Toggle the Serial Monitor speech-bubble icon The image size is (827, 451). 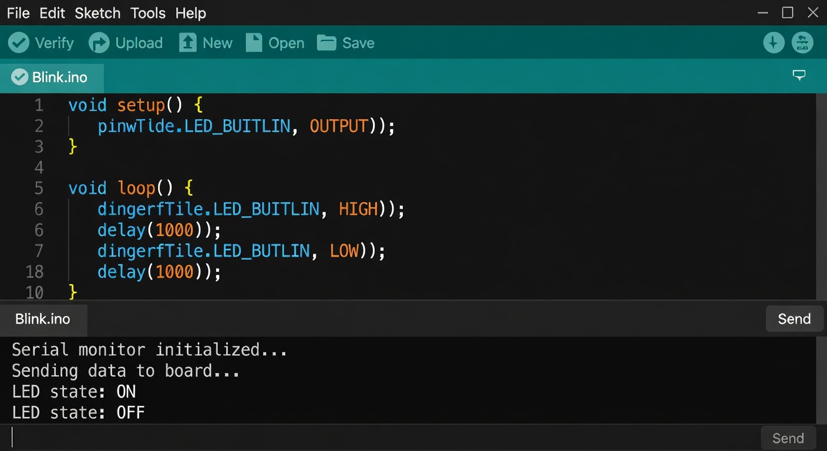pos(799,75)
